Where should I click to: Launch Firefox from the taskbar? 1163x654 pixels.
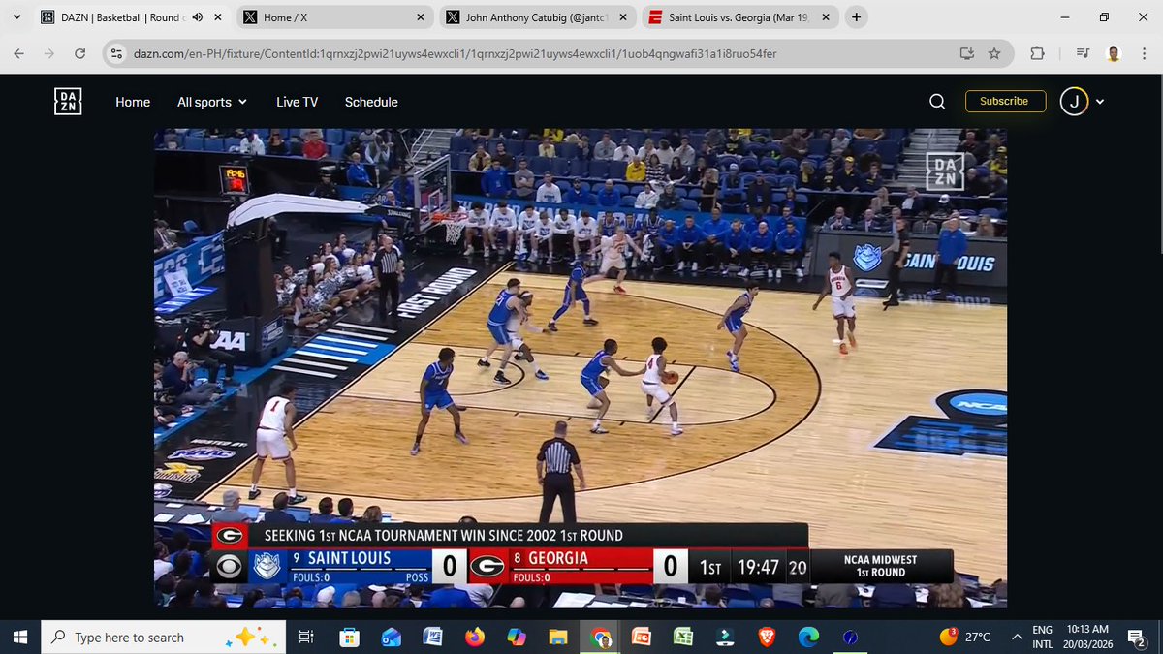[474, 638]
